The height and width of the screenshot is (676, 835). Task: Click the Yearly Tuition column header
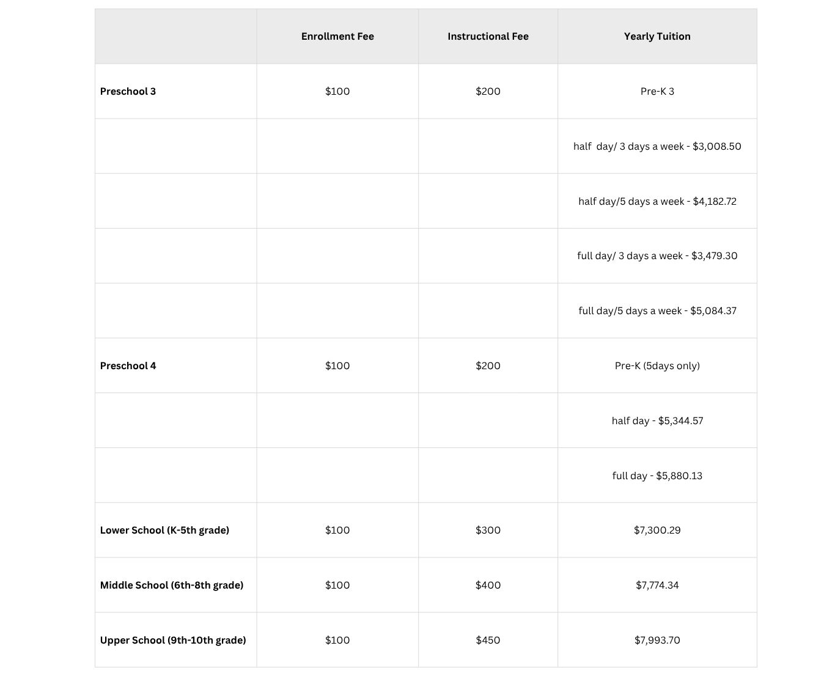pyautogui.click(x=657, y=36)
